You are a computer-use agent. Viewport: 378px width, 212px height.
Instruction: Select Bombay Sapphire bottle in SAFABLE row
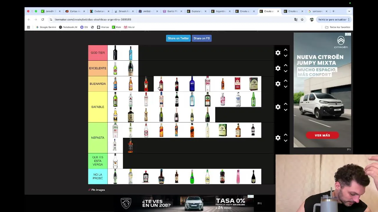[x=192, y=99]
